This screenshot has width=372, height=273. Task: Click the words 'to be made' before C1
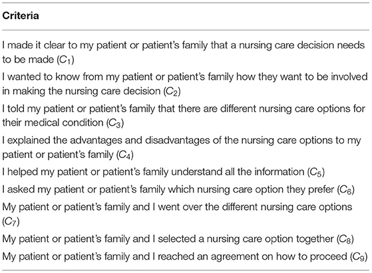(x=28, y=60)
